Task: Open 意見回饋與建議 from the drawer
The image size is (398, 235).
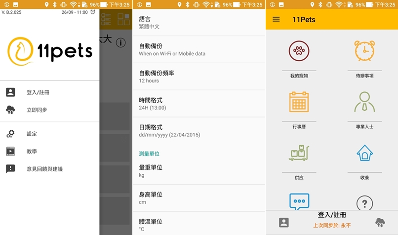Action: [x=44, y=169]
